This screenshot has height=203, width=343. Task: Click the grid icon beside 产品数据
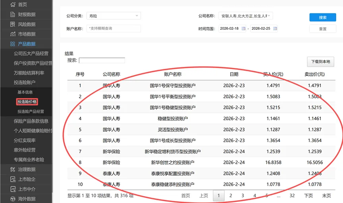pos(13,44)
